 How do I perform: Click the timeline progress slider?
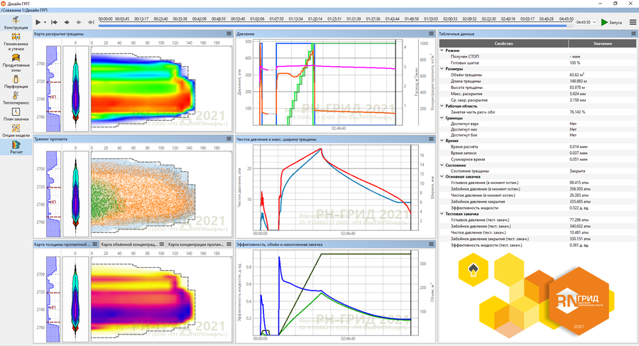click(334, 25)
